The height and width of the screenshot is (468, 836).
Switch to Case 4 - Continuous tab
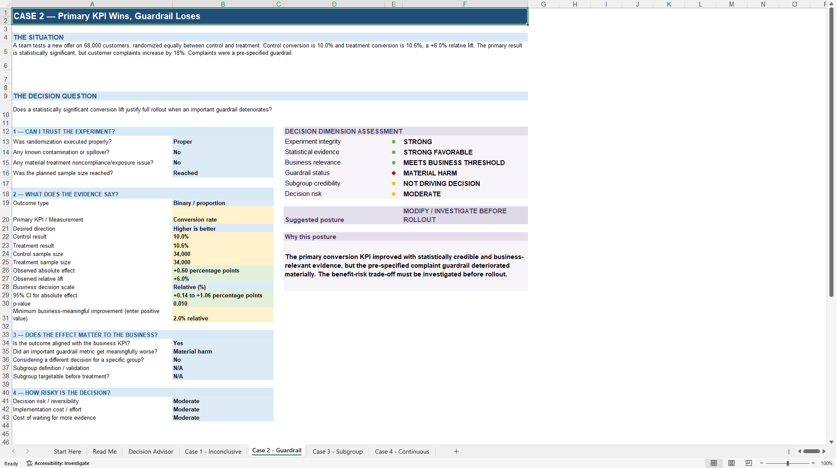click(402, 451)
